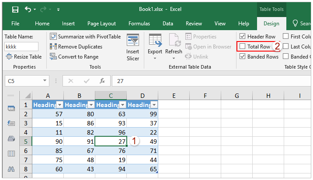Open filter dropdown in column A header

point(60,105)
